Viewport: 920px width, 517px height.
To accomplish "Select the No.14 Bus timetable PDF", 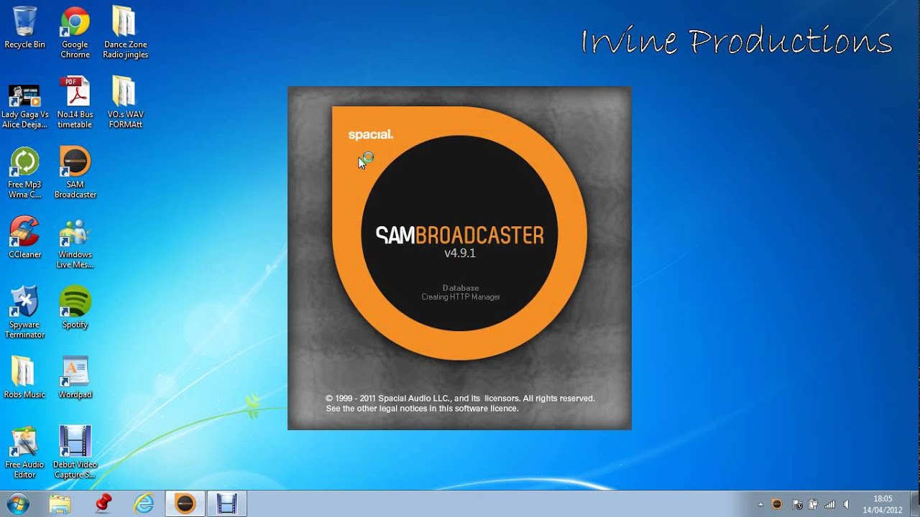I will coord(75,102).
